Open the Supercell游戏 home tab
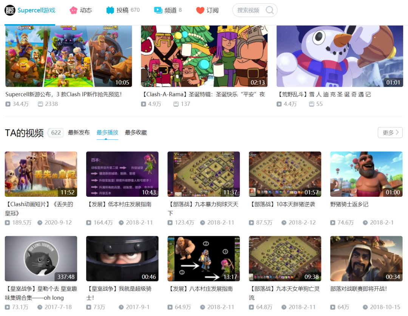The height and width of the screenshot is (316, 408). click(x=30, y=10)
